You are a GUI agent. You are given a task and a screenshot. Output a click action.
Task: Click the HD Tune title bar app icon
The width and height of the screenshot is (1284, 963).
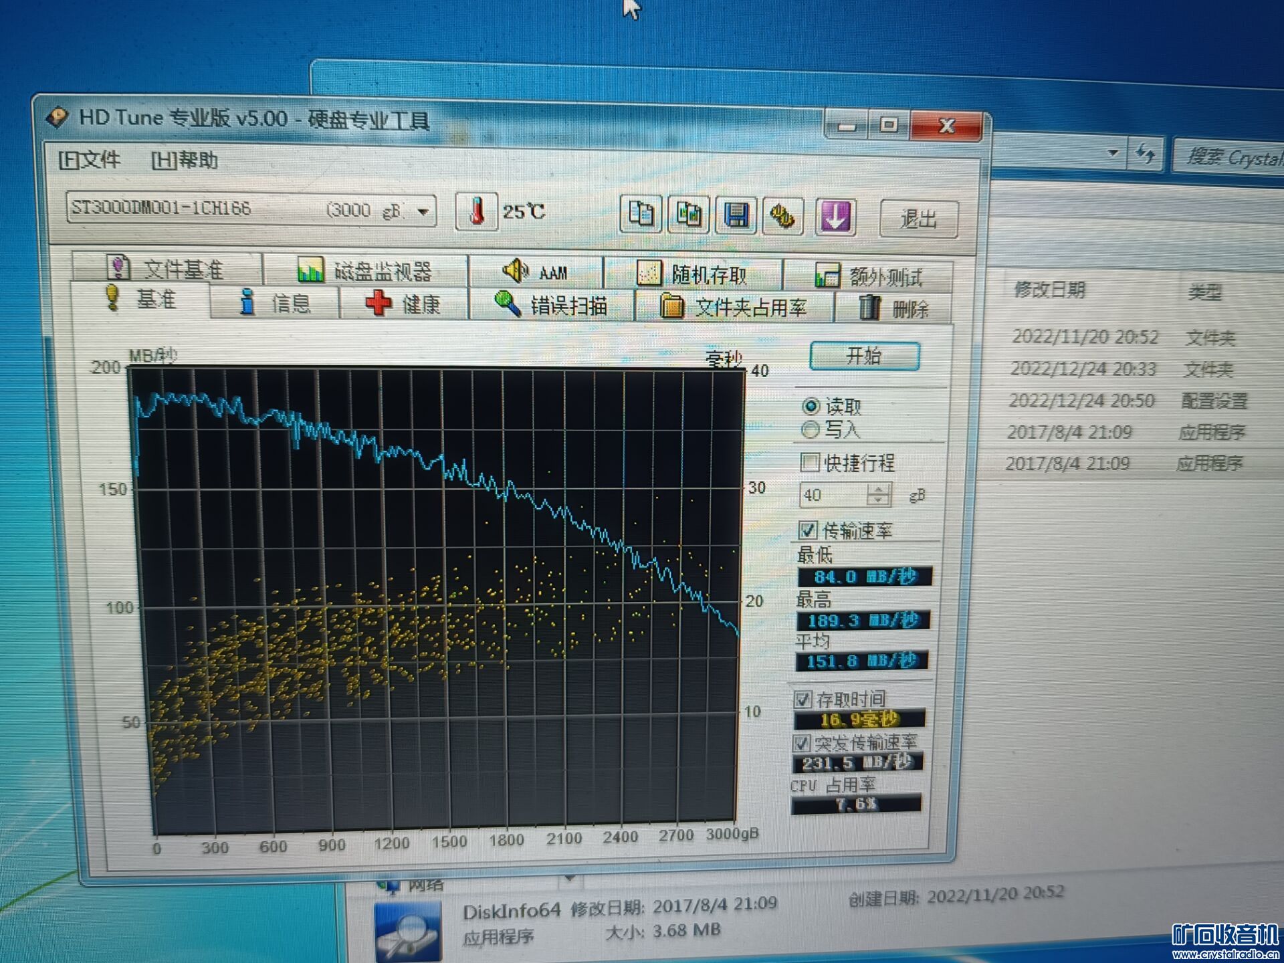(58, 118)
